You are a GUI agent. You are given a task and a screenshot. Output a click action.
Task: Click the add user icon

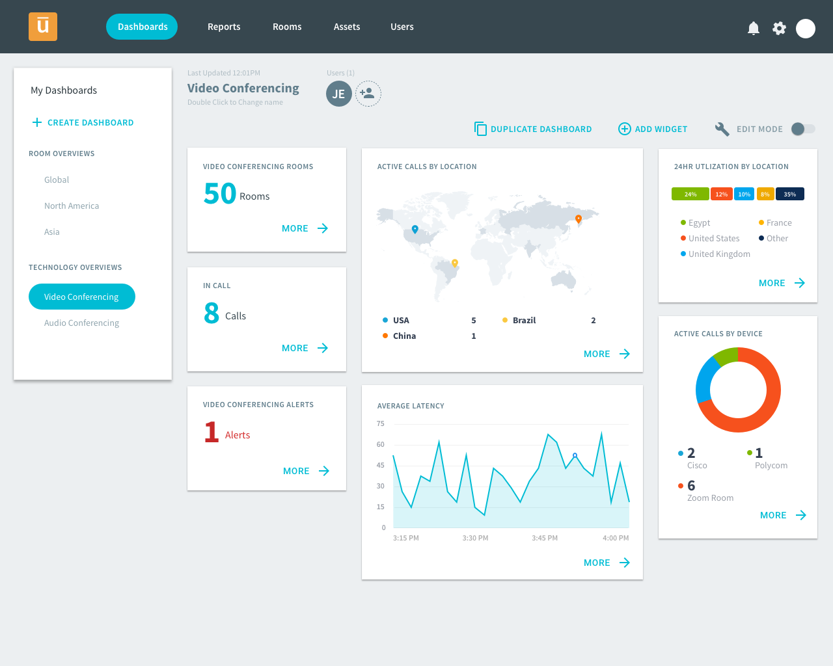[368, 94]
